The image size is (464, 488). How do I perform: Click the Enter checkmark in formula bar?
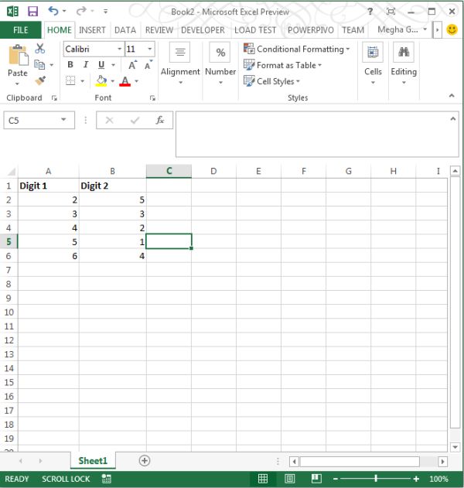click(x=135, y=120)
